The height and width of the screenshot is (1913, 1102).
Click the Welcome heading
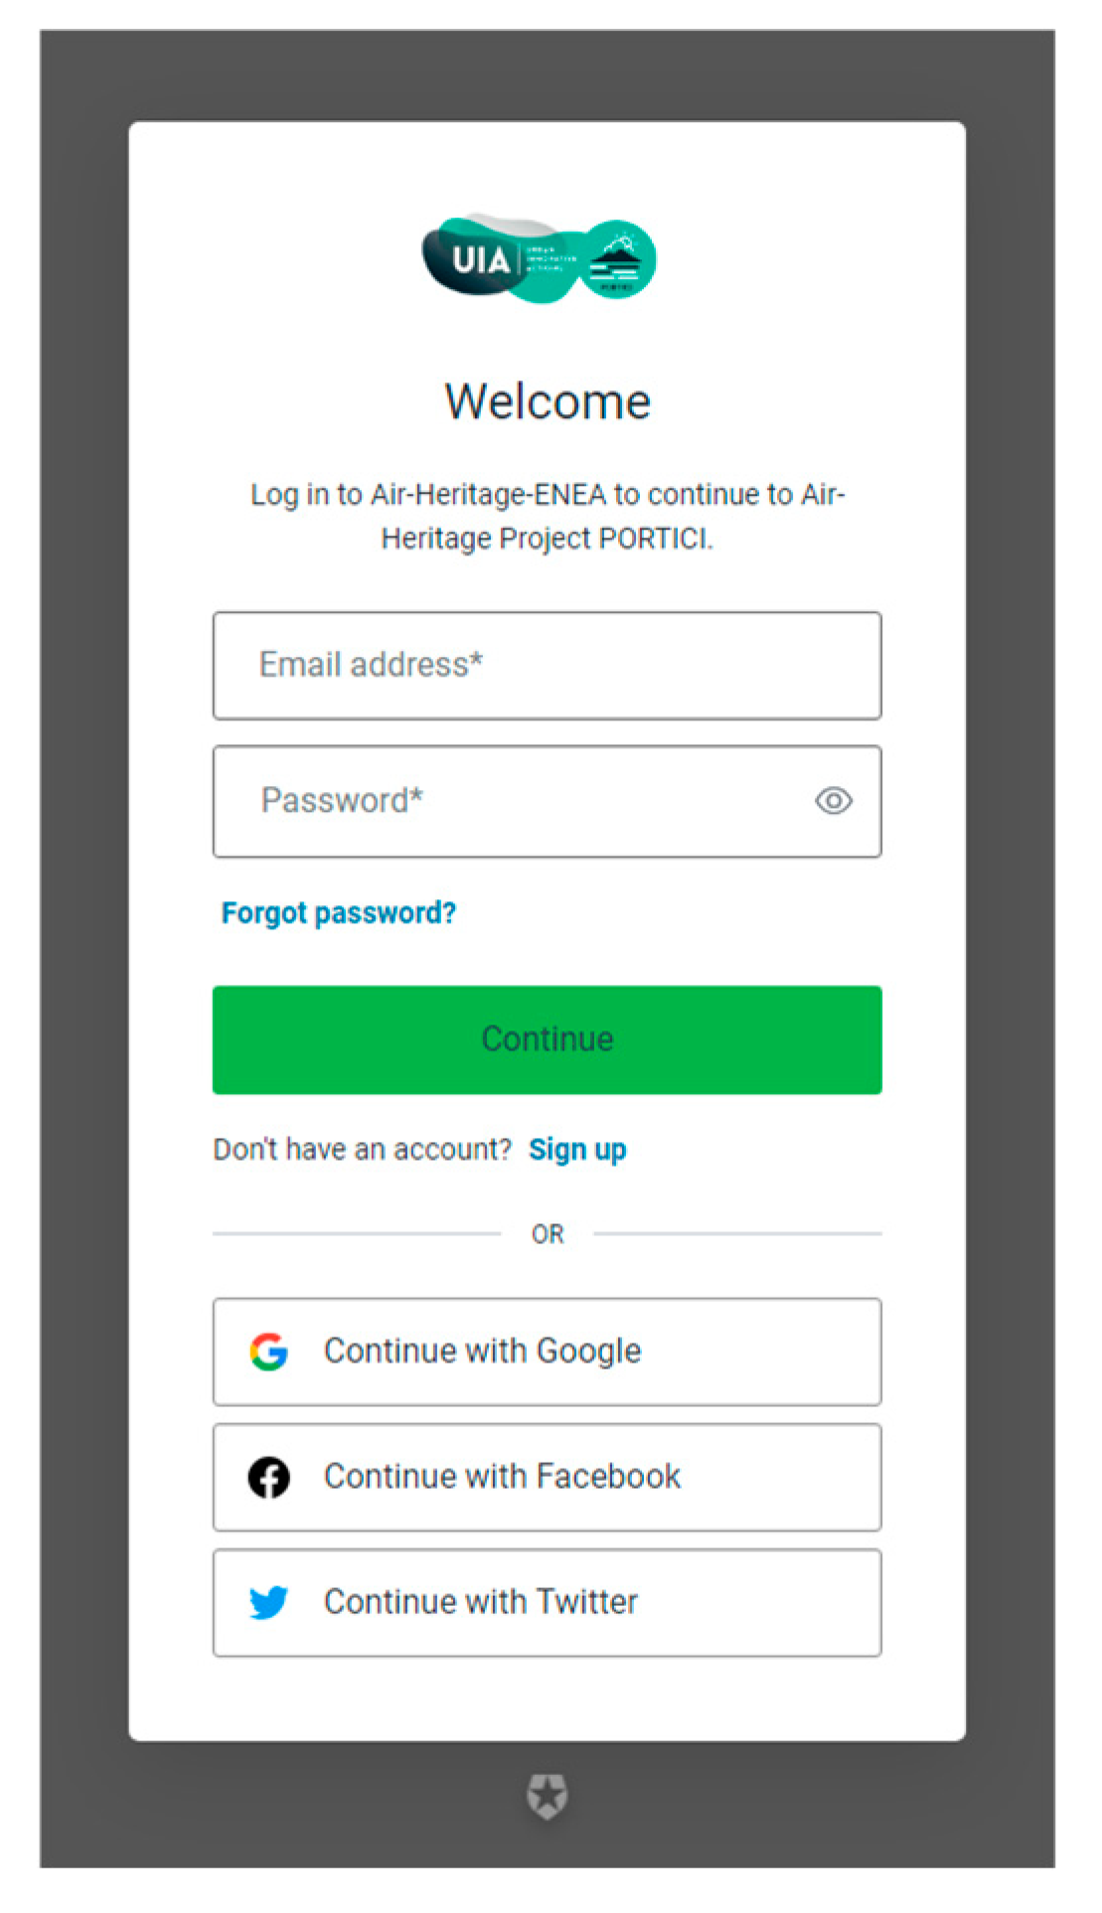pyautogui.click(x=547, y=401)
